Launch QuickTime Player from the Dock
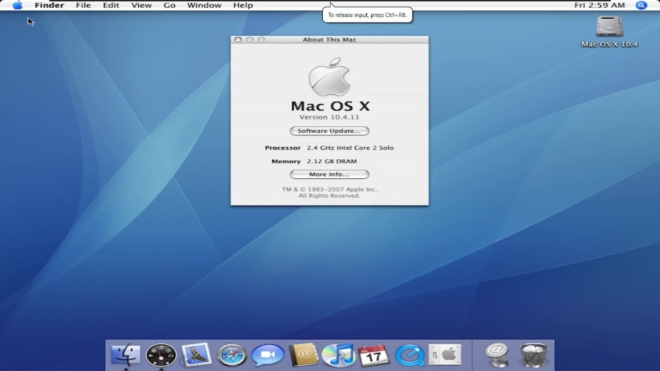Image resolution: width=660 pixels, height=371 pixels. pyautogui.click(x=410, y=355)
